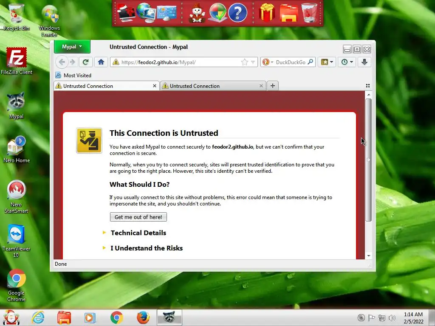Click the security shield checkmark dock icon

tap(218, 13)
